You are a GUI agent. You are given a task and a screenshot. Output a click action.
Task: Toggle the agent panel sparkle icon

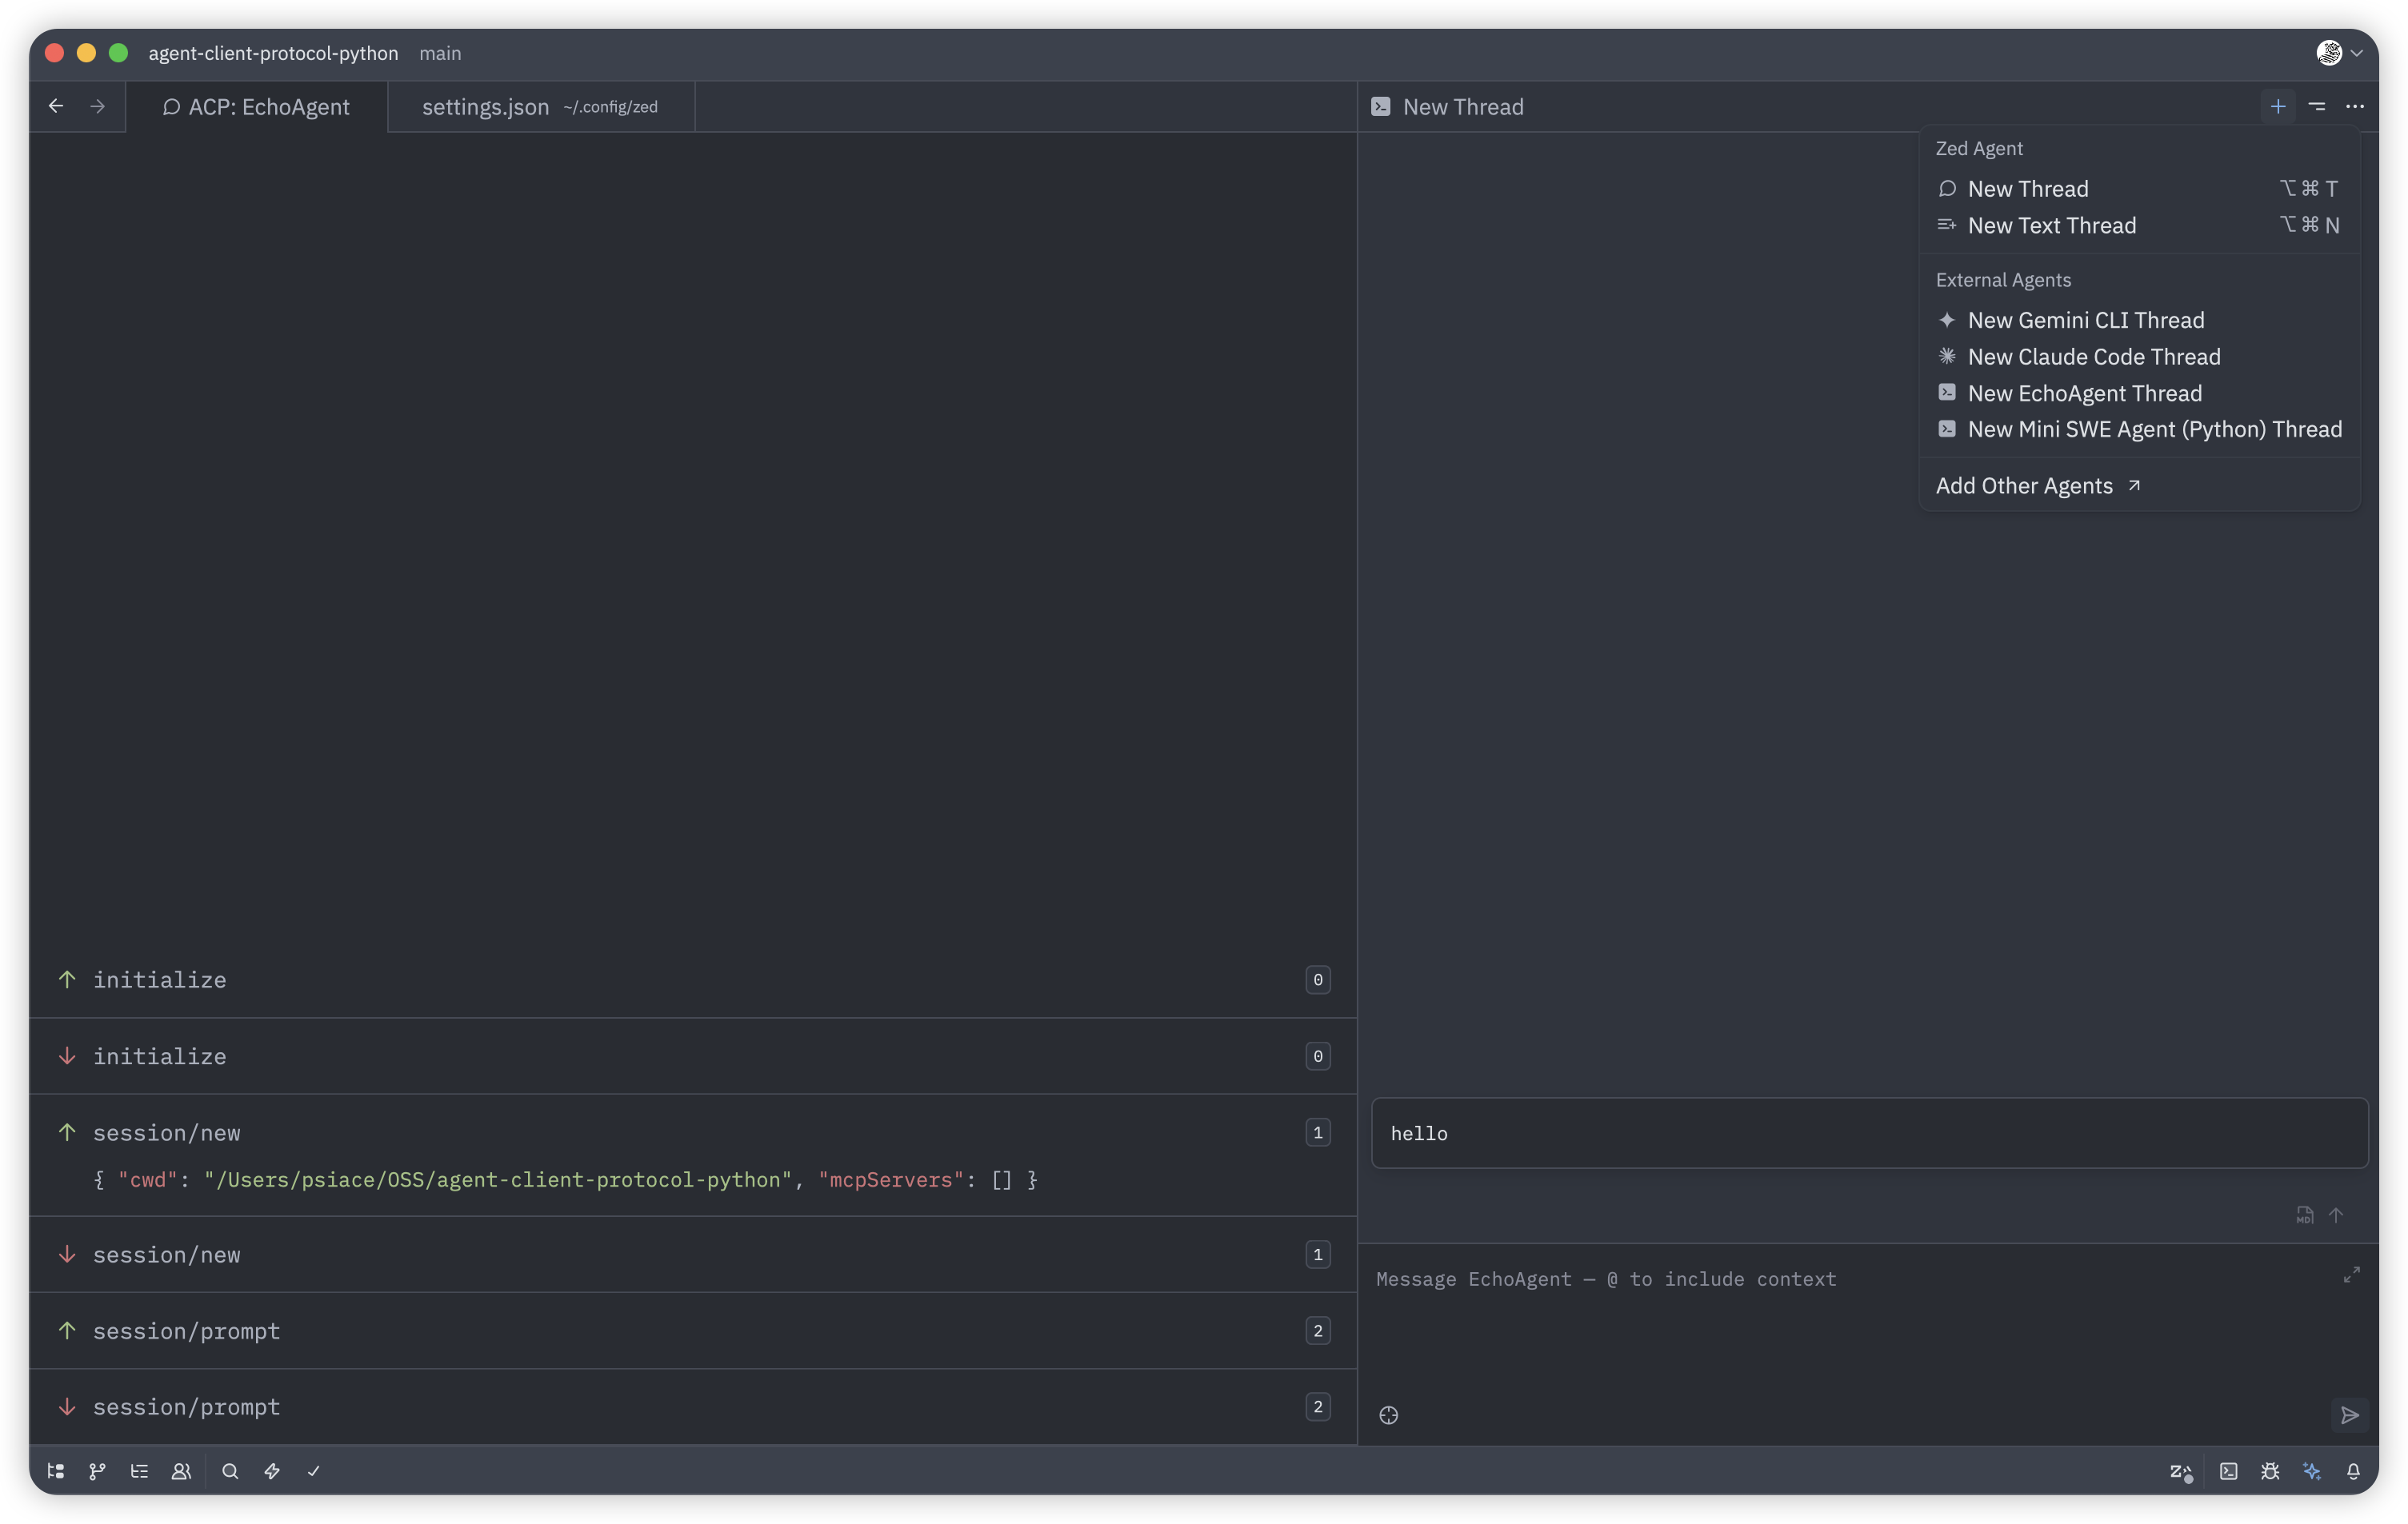(x=2312, y=1471)
